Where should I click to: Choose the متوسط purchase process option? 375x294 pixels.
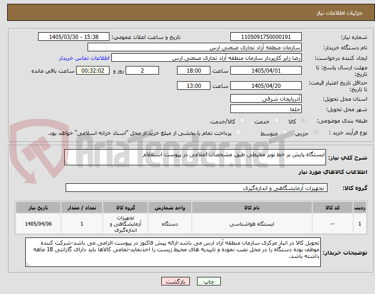coord(285,133)
